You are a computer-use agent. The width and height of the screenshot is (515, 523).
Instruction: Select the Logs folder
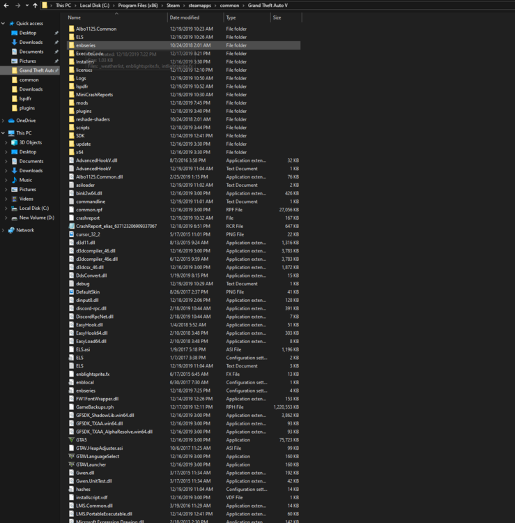click(184, 78)
